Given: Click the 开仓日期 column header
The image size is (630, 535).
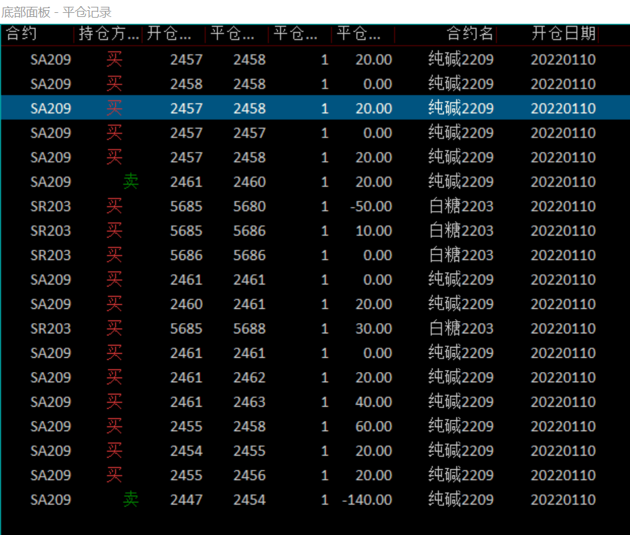Looking at the screenshot, I should [x=563, y=34].
